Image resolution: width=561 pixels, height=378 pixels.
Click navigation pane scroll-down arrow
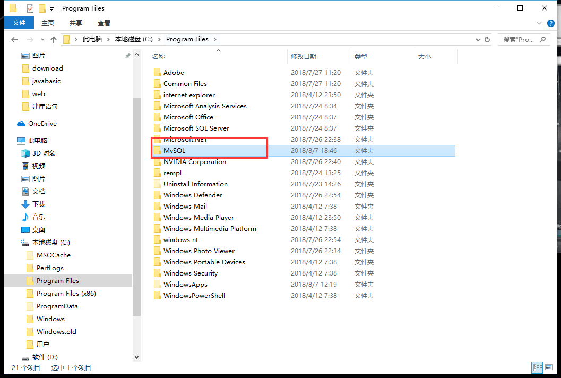136,357
